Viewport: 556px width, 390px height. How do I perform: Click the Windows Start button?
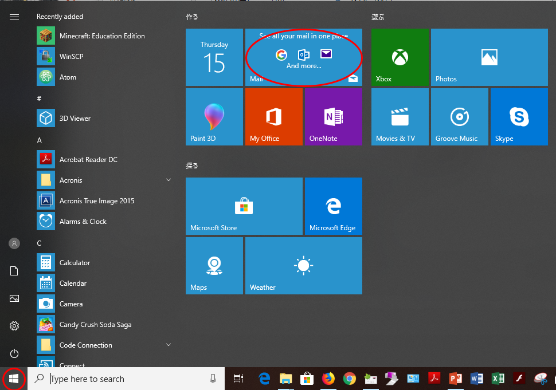14,379
